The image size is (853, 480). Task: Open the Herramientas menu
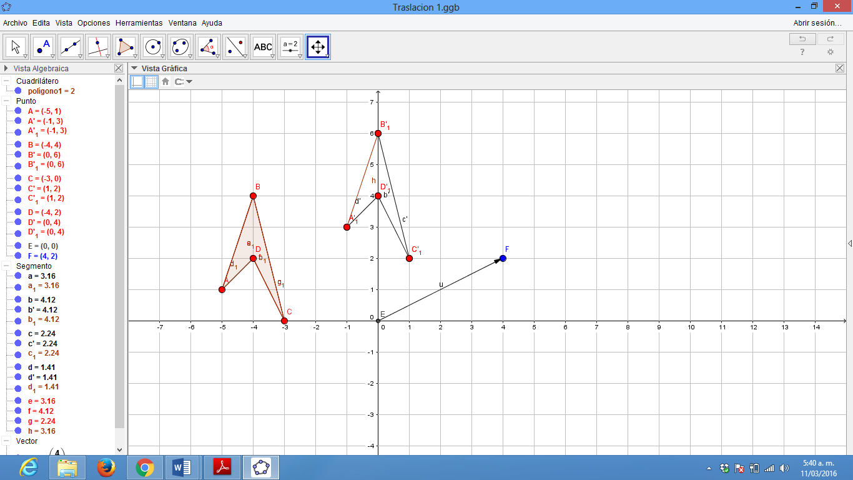[x=139, y=23]
